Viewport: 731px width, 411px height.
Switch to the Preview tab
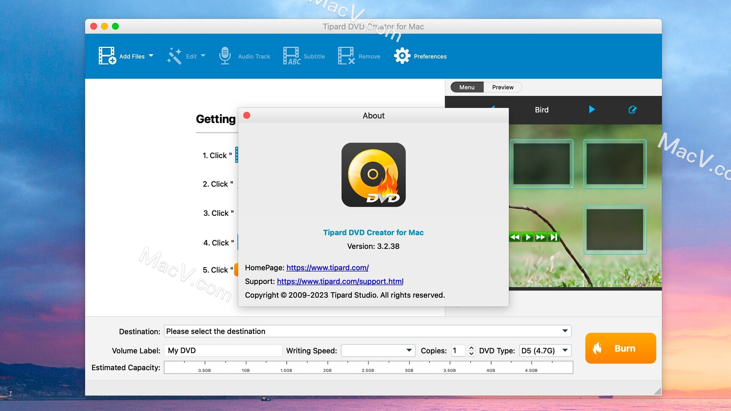(502, 87)
